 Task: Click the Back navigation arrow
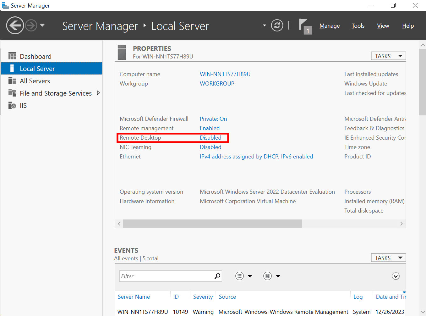point(15,25)
